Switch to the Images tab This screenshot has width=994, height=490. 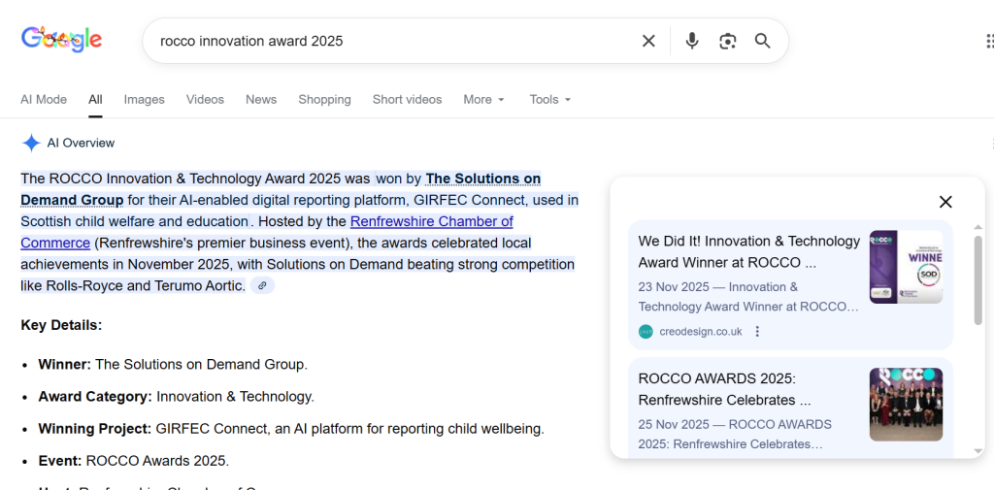(x=144, y=100)
